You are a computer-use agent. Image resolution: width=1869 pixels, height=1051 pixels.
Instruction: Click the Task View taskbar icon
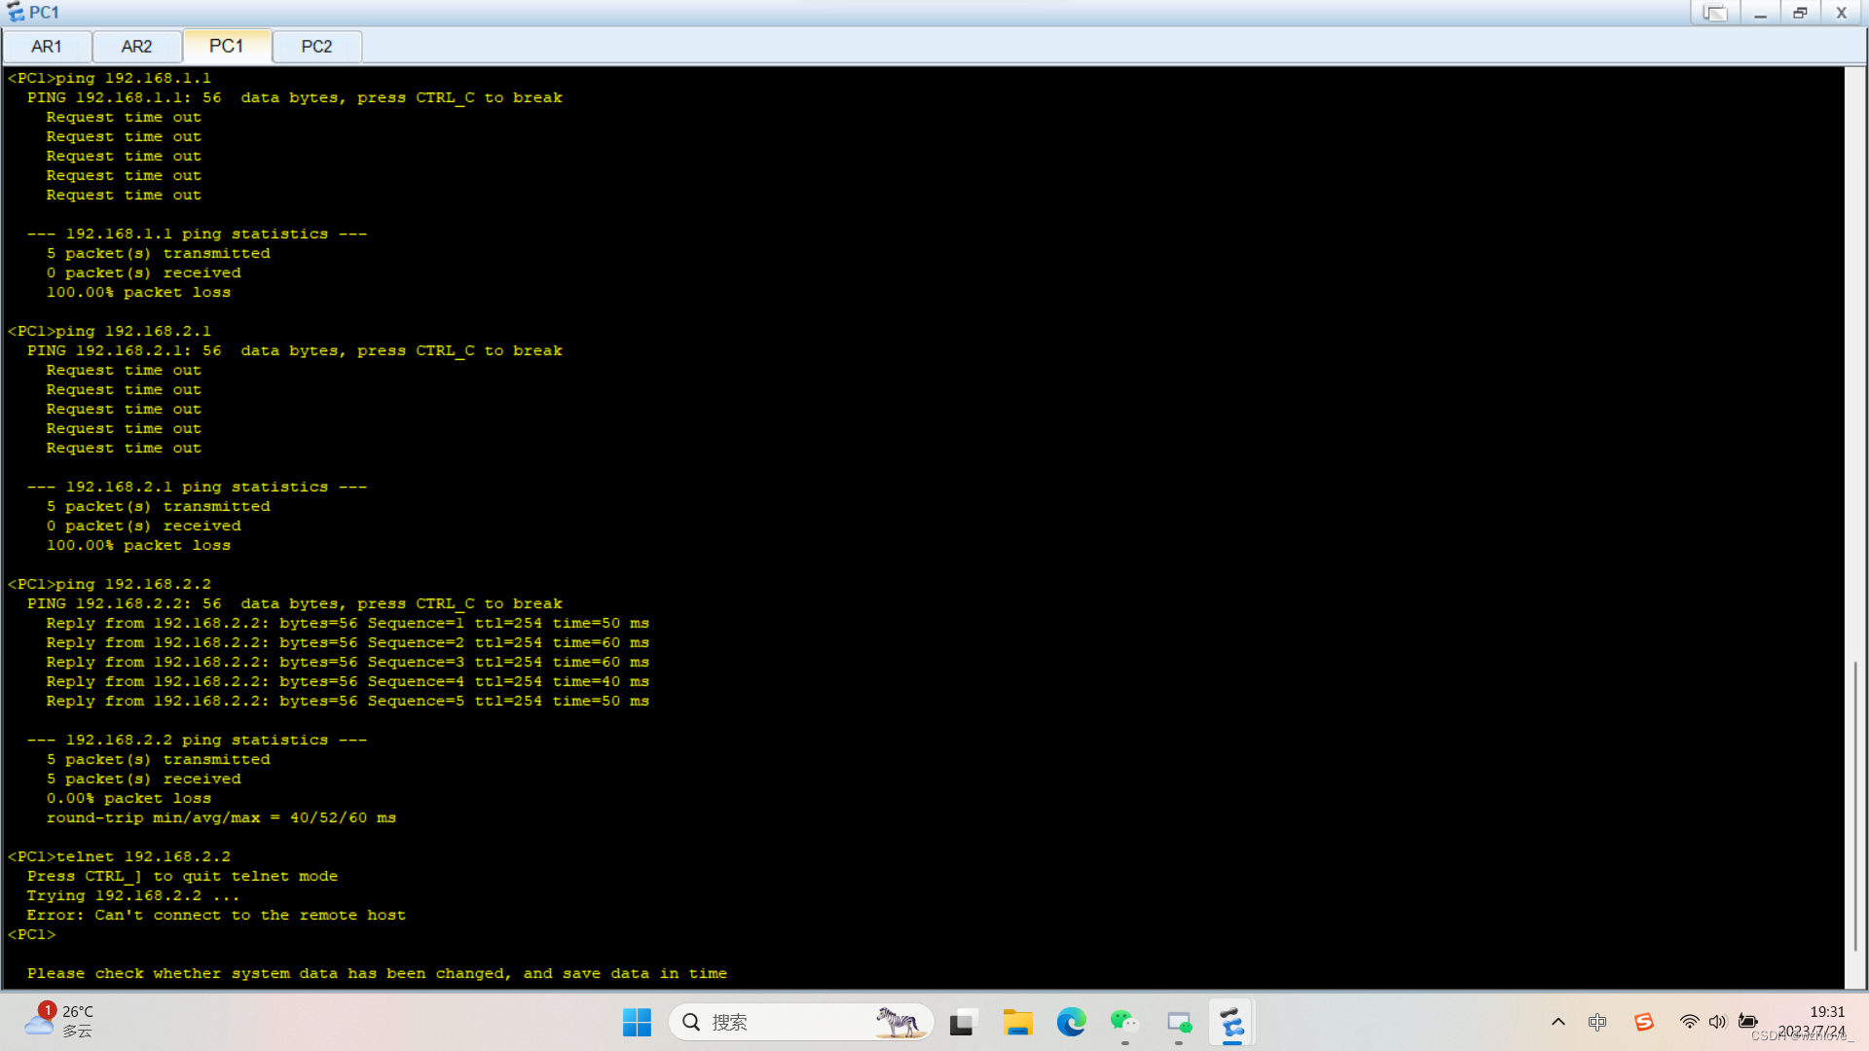963,1023
